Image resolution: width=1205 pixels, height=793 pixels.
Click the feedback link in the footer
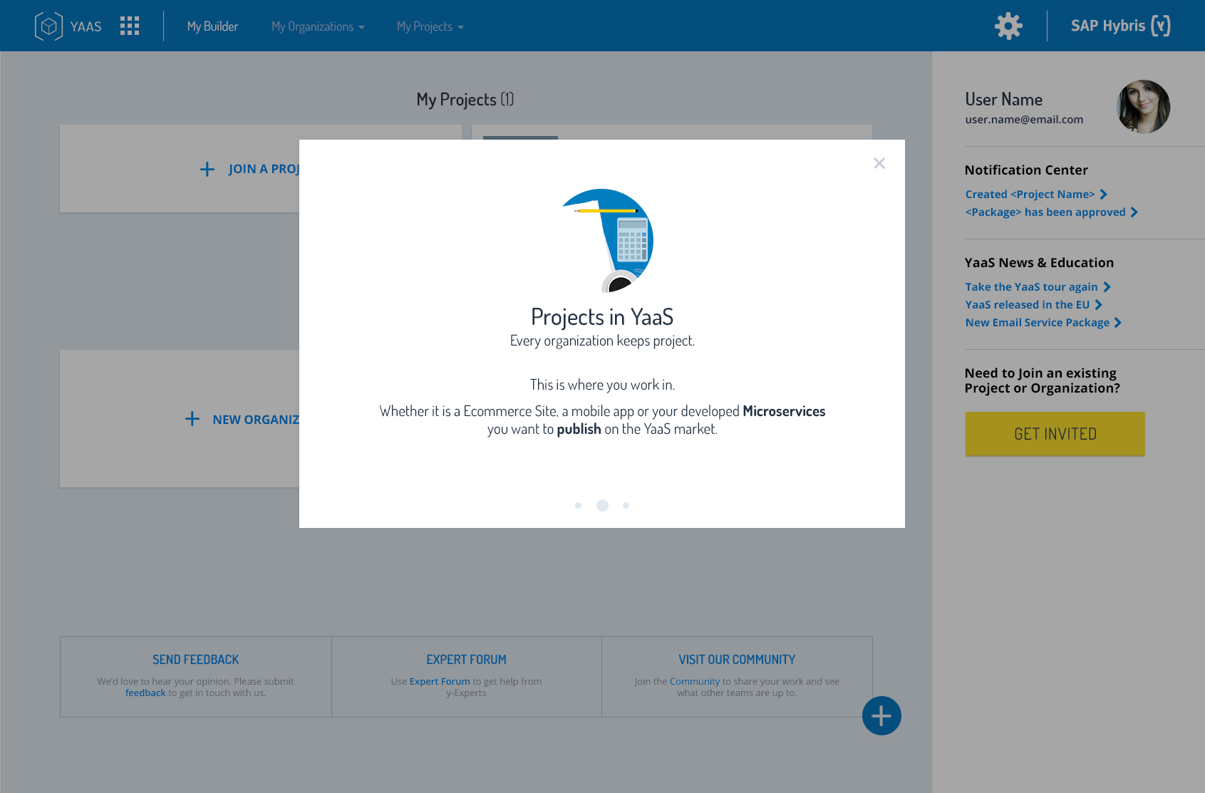tap(145, 693)
